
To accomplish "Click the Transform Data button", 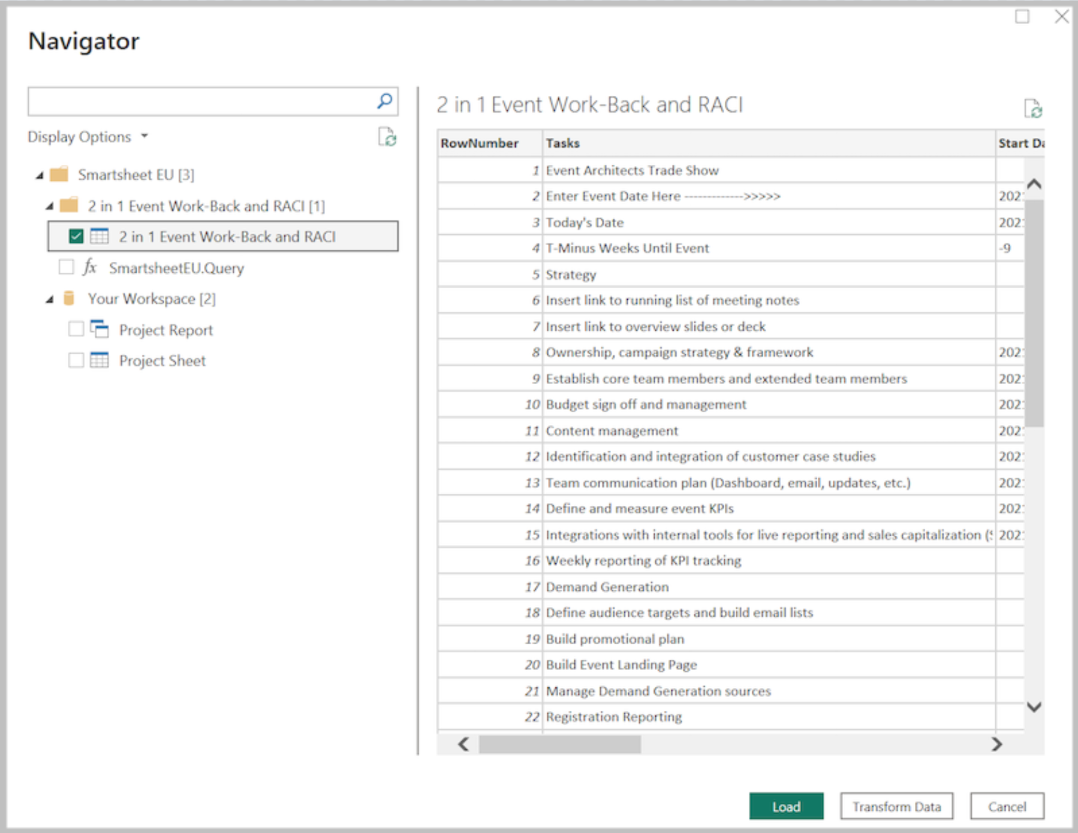I will [x=896, y=806].
